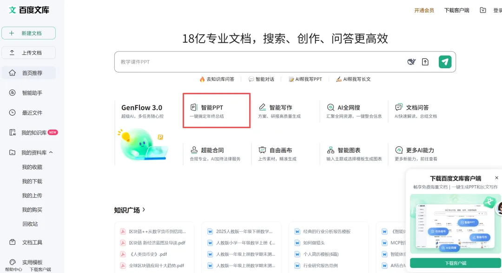Click the 更多AI能力 icon
Viewport: 502px width, 273px height.
point(399,149)
